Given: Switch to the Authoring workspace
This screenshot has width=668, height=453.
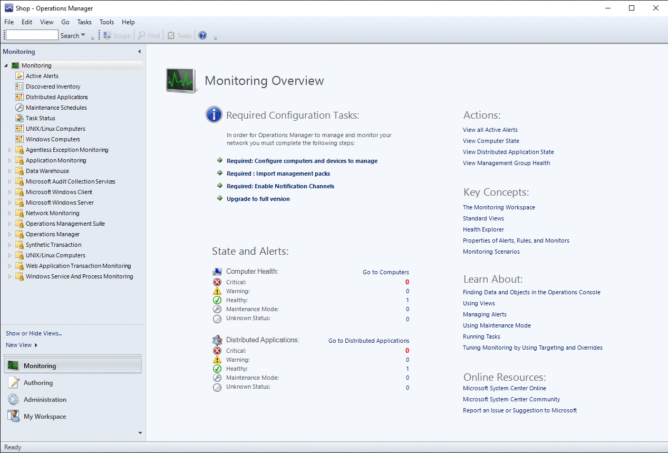Looking at the screenshot, I should coord(73,383).
